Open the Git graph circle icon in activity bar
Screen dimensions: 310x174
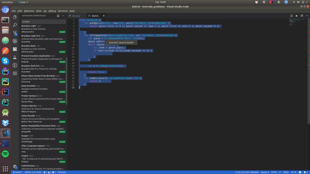[15, 65]
